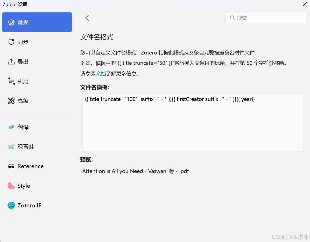Click the description line starting 您可以自定义文件名模式

coord(169,53)
